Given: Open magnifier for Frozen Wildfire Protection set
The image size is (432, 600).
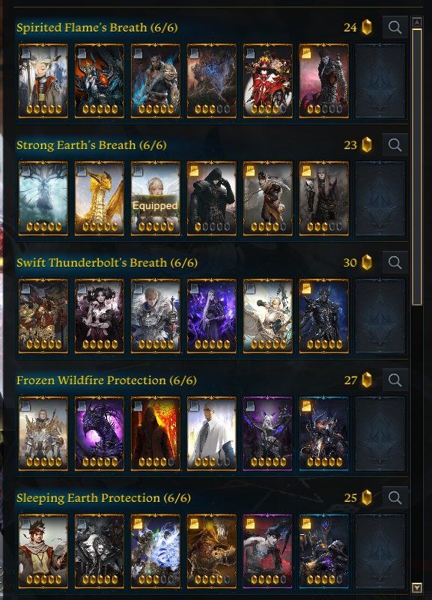Looking at the screenshot, I should click(x=395, y=380).
